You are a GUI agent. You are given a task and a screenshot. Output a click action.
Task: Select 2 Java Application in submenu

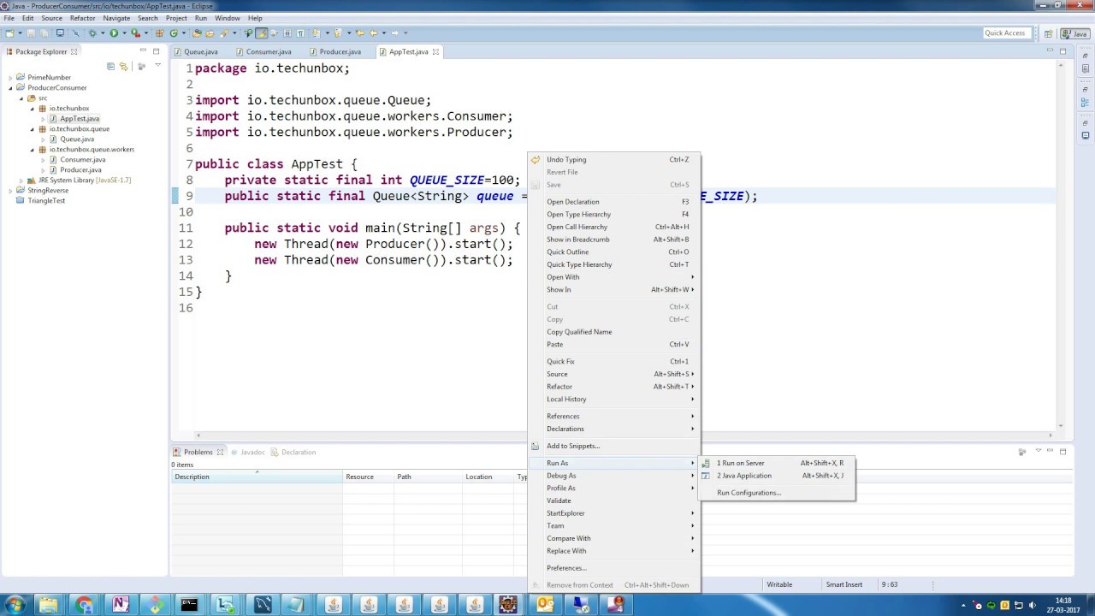point(744,476)
